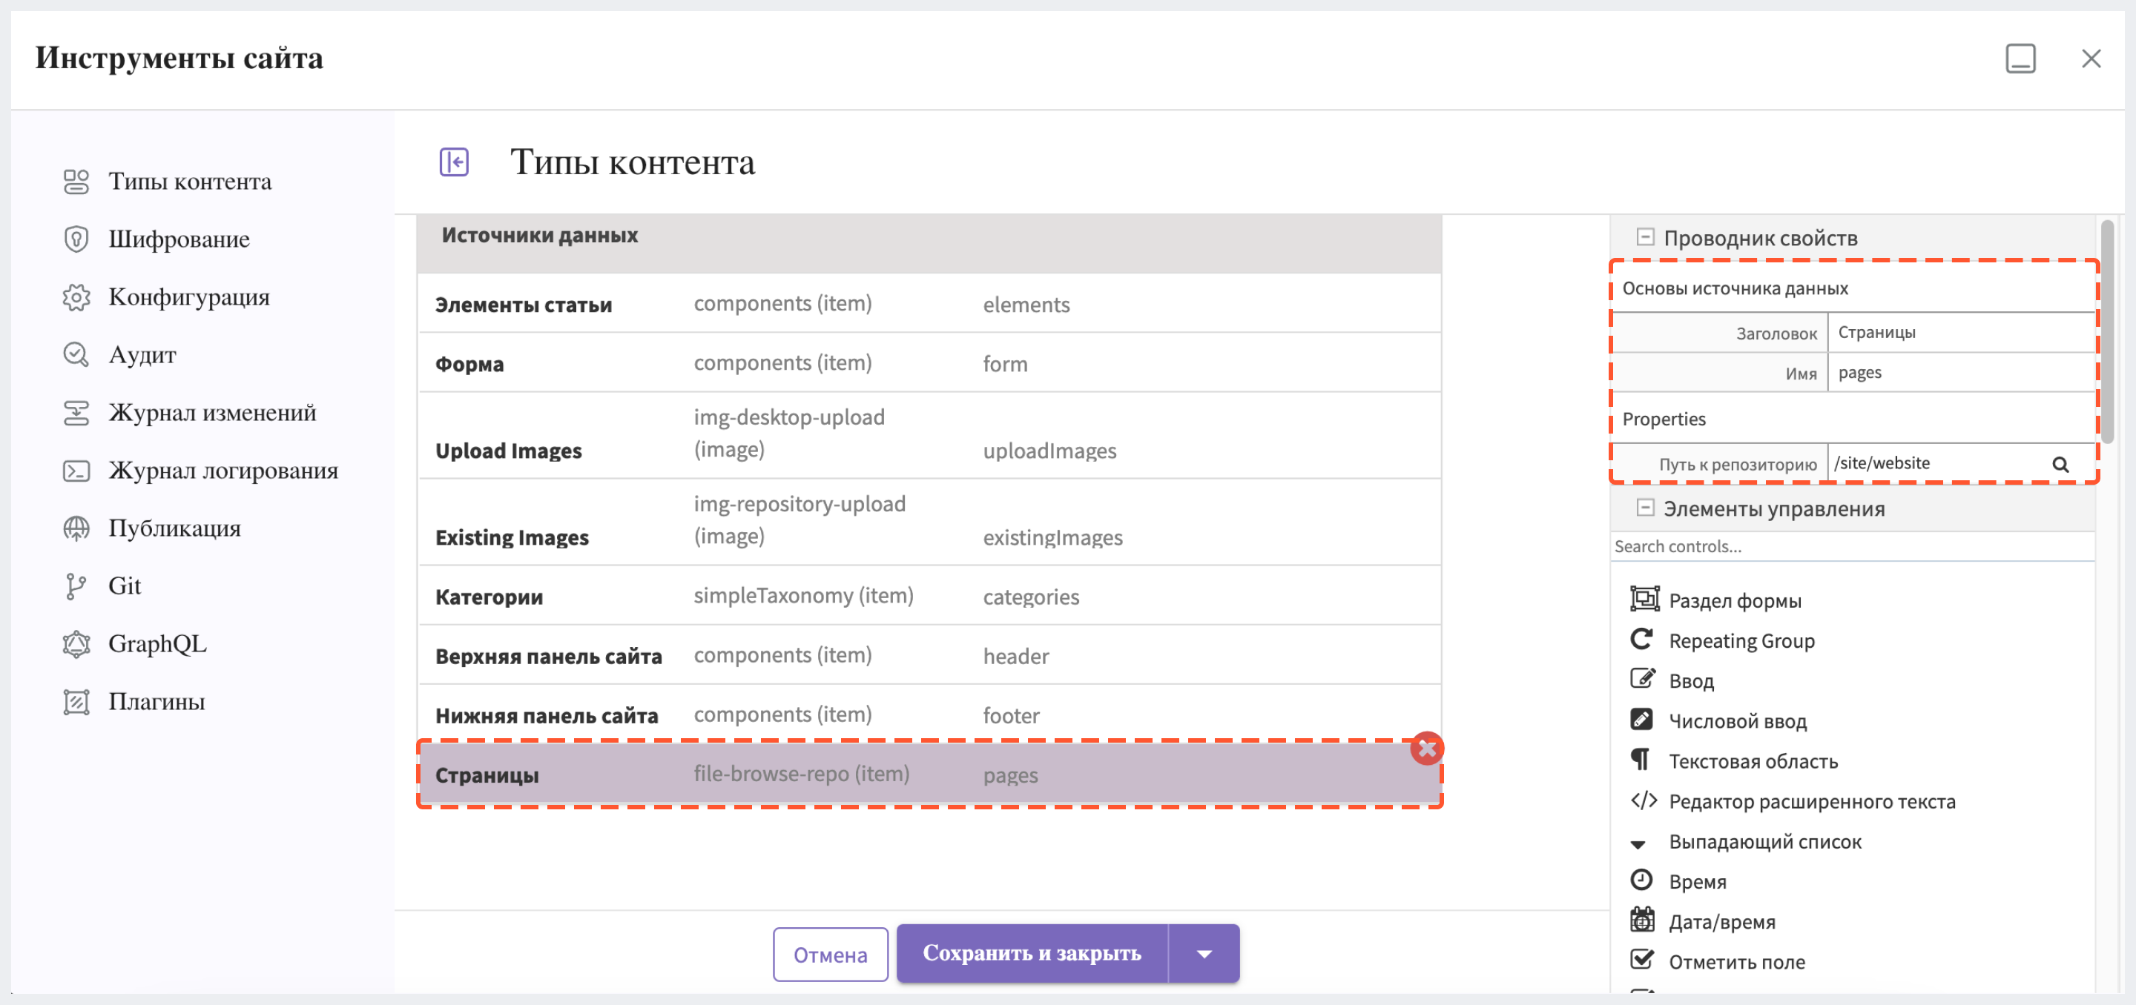The width and height of the screenshot is (2136, 1005).
Task: Select the Раздел формы control icon
Action: [x=1644, y=598]
